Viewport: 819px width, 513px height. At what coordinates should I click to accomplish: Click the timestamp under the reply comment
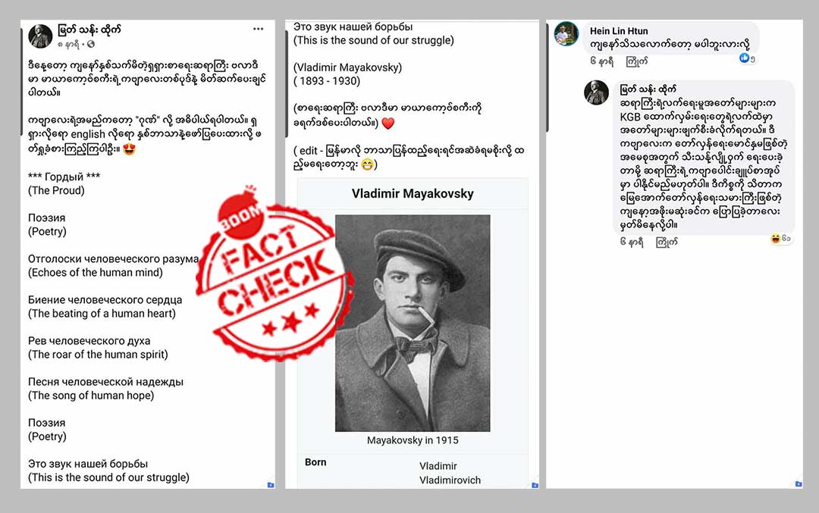click(x=632, y=242)
